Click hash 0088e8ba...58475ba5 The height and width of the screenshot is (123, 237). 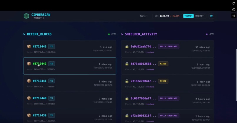click(x=45, y=104)
